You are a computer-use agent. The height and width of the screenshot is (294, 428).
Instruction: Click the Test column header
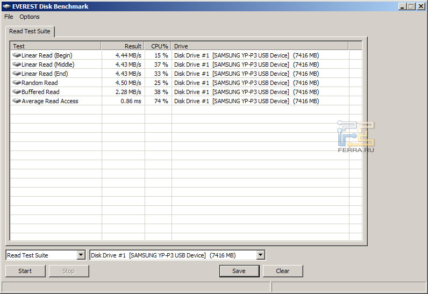[x=55, y=46]
